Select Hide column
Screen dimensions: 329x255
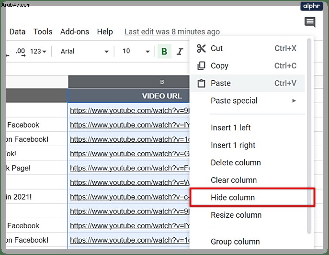coord(247,198)
